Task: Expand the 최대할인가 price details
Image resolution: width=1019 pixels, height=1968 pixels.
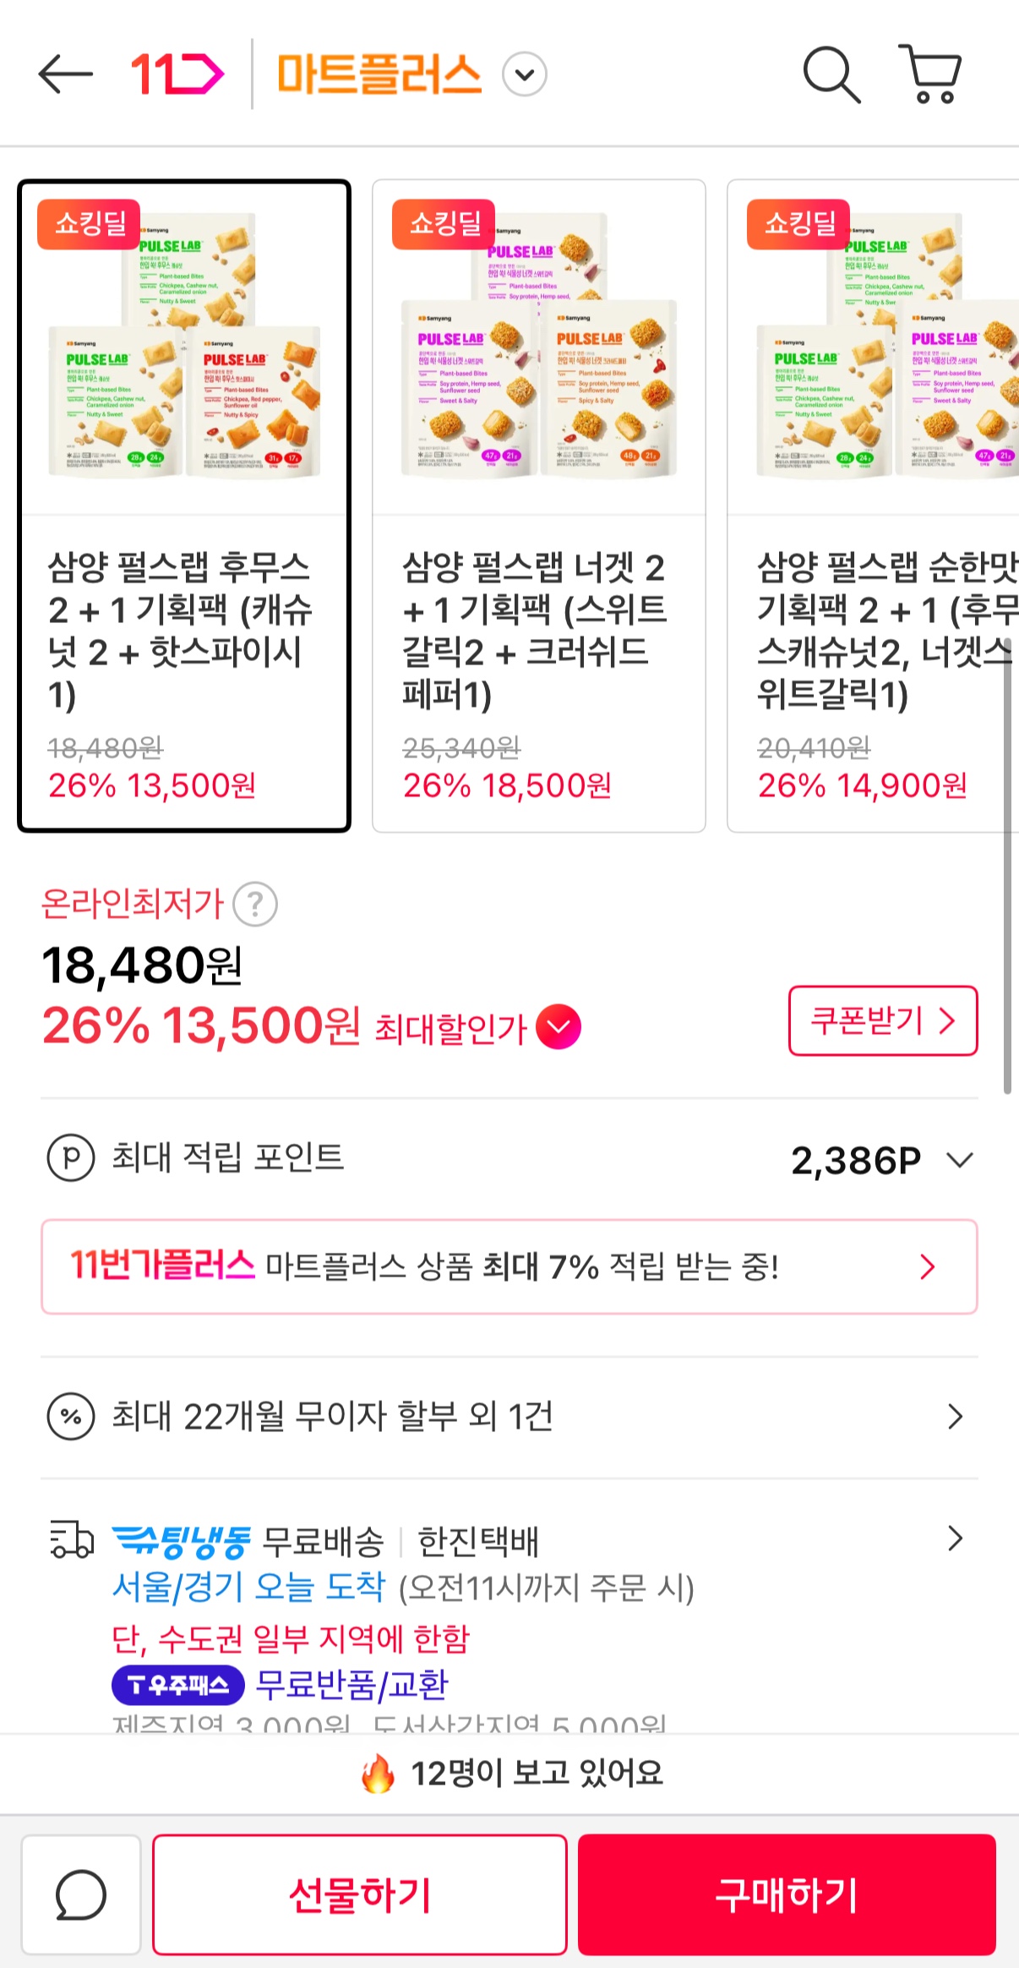Action: (x=559, y=1027)
